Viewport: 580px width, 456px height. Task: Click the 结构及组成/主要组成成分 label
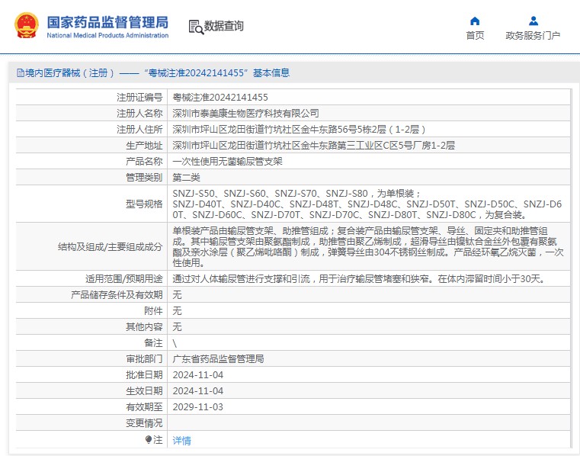pyautogui.click(x=111, y=247)
